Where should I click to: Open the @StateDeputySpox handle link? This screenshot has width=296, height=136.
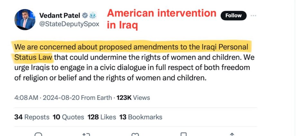69,24
